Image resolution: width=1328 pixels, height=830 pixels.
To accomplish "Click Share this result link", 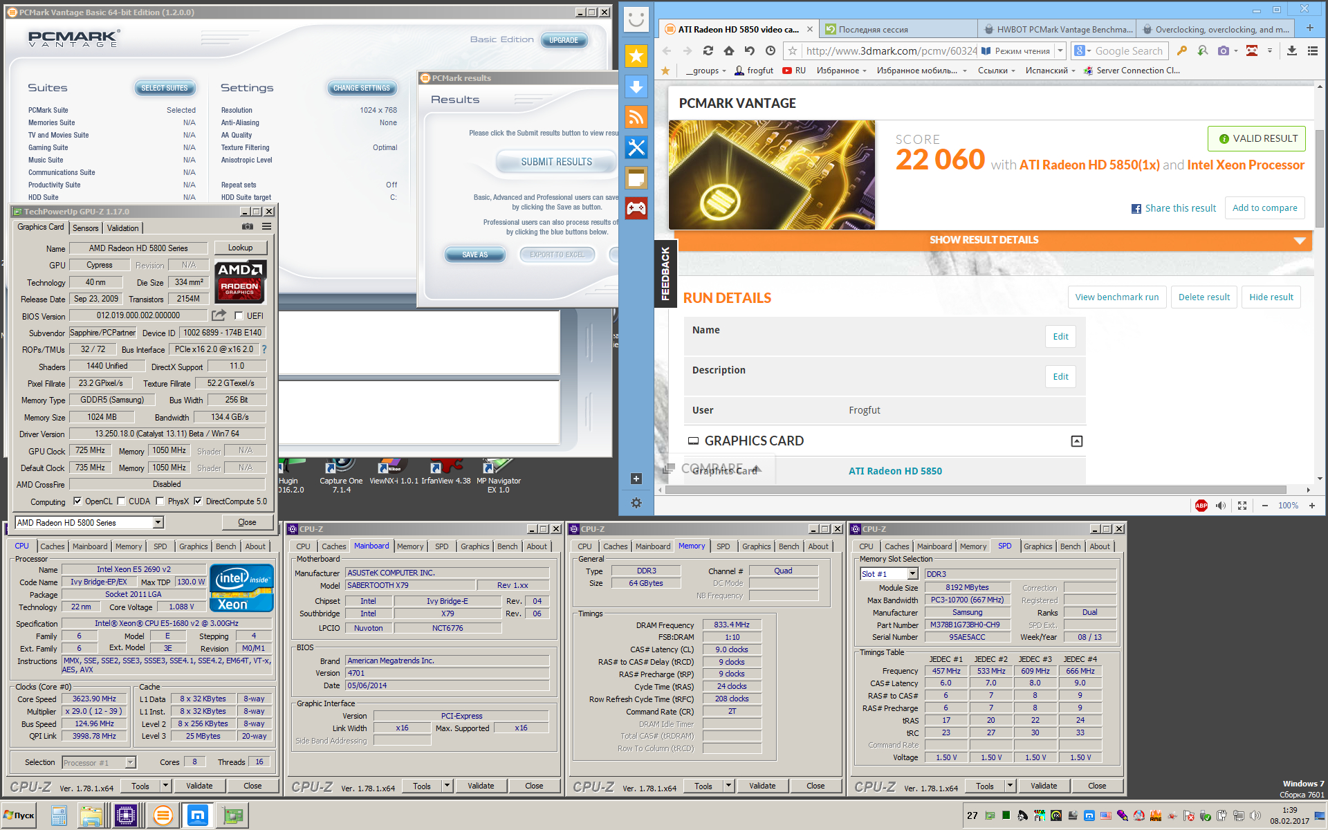I will pyautogui.click(x=1174, y=208).
